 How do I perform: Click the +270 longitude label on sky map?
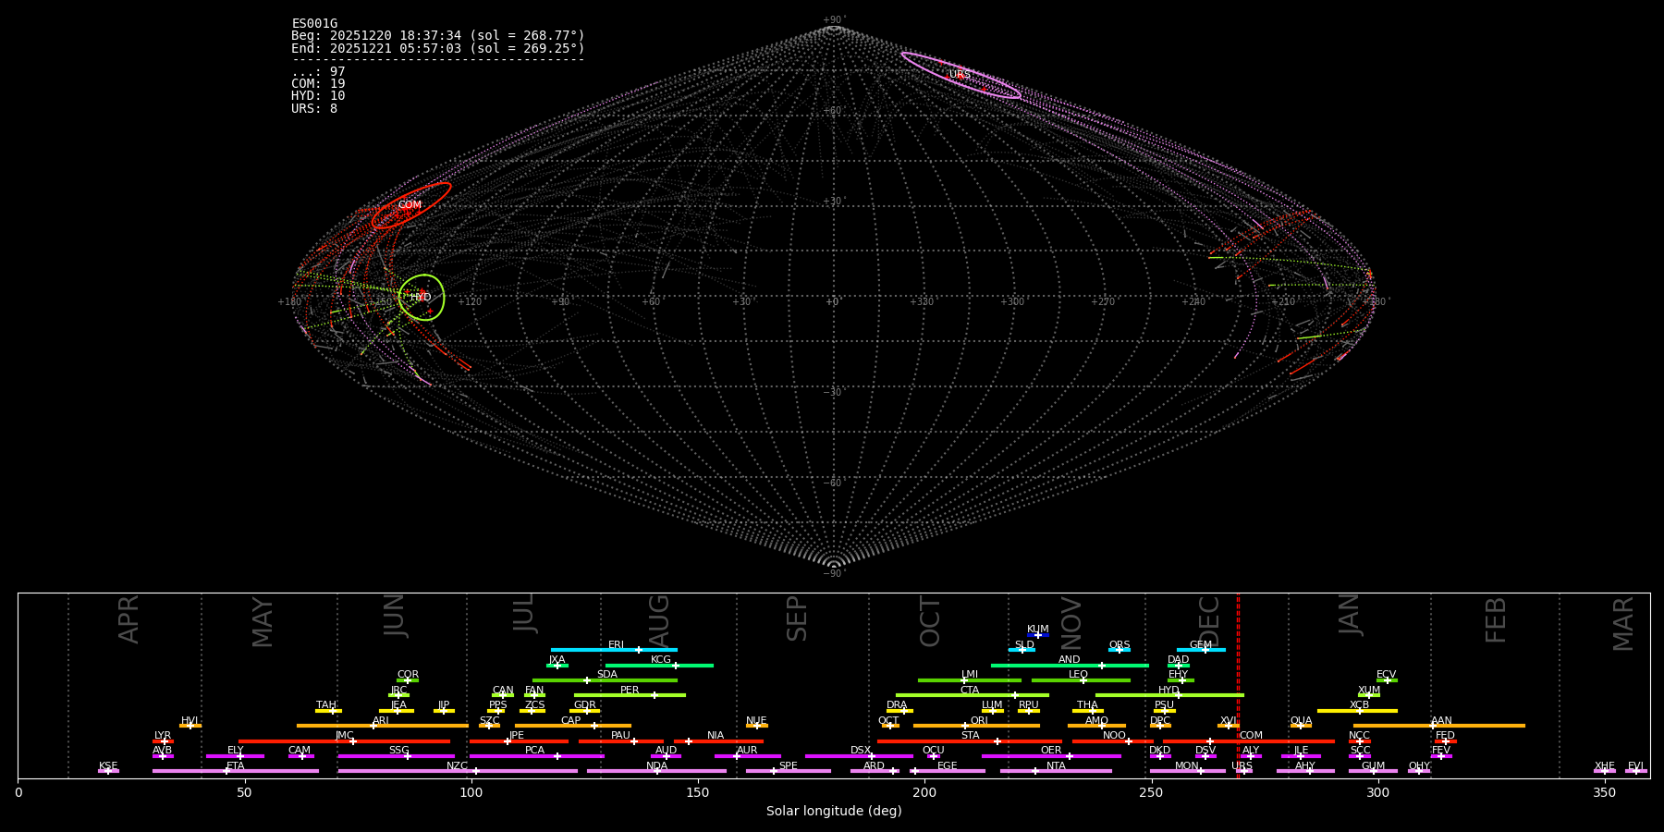[1103, 302]
